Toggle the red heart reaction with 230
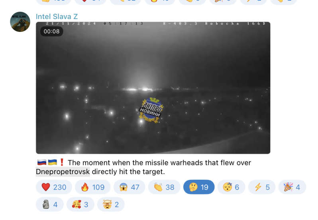Image resolution: width=318 pixels, height=220 pixels. [x=54, y=187]
